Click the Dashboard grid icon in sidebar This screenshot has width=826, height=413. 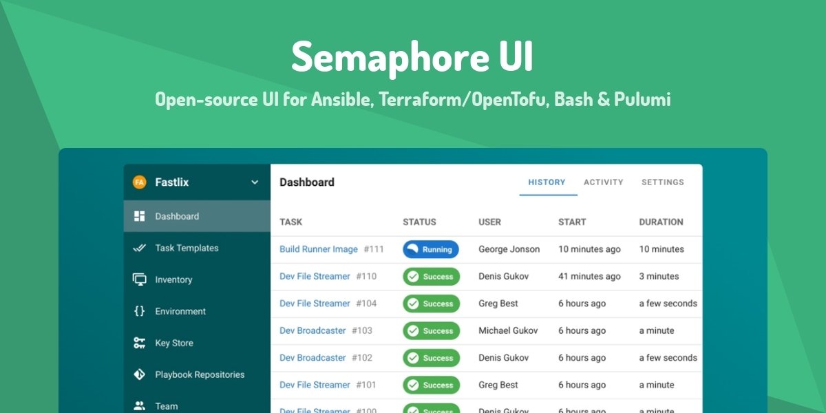[x=139, y=216]
